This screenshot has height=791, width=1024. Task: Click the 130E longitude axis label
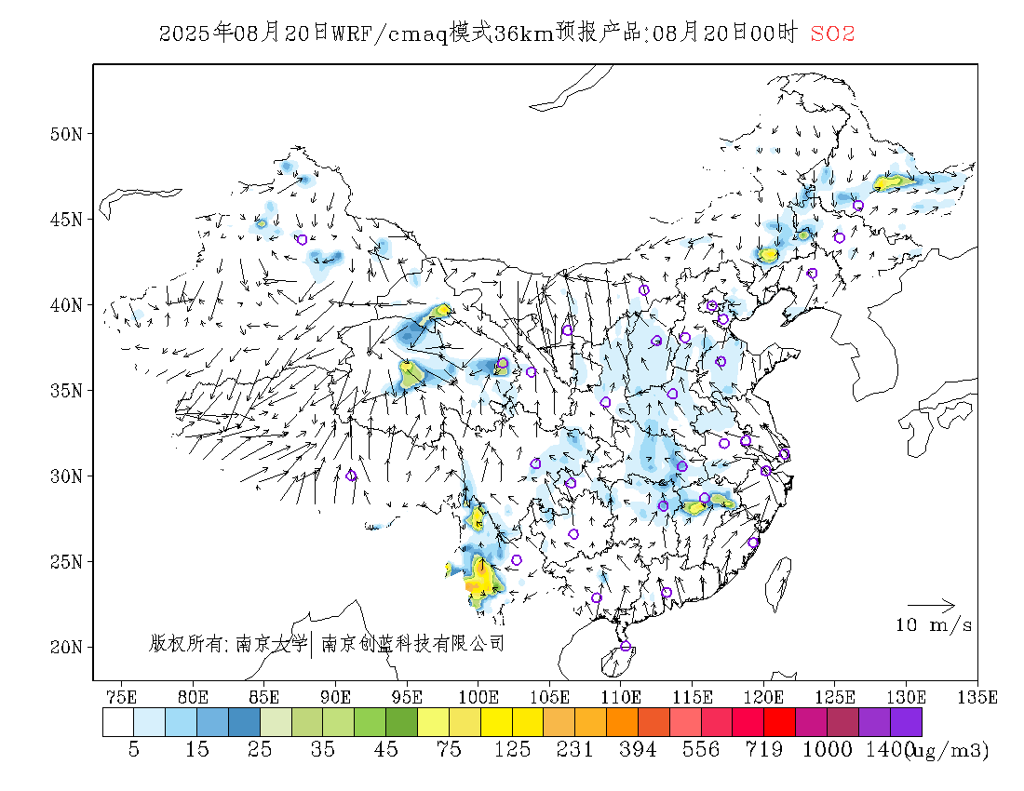[x=906, y=697]
